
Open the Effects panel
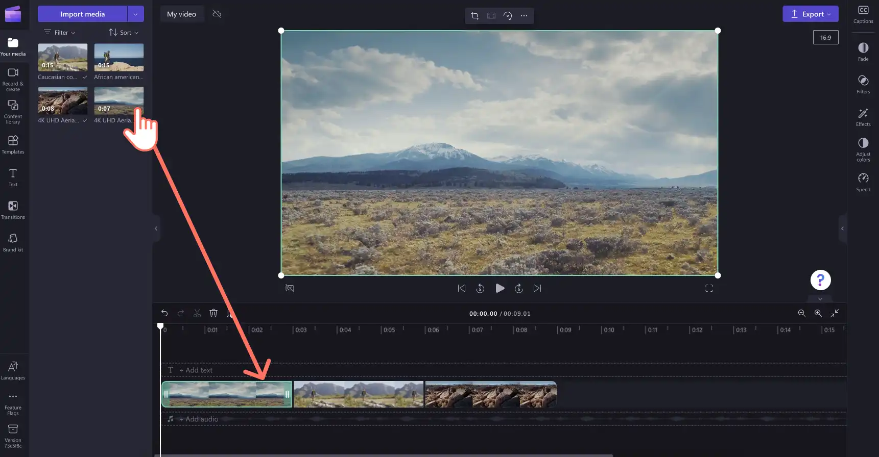point(863,117)
